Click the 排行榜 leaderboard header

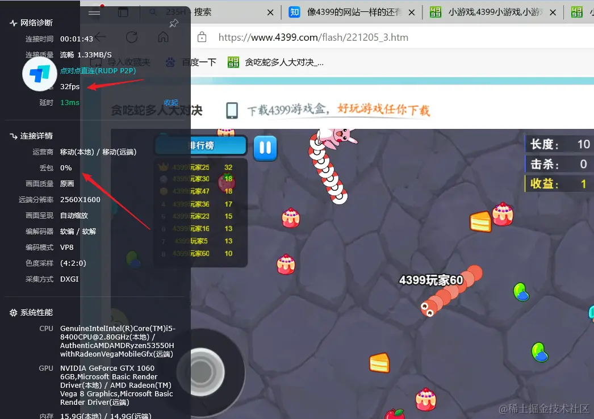[201, 145]
